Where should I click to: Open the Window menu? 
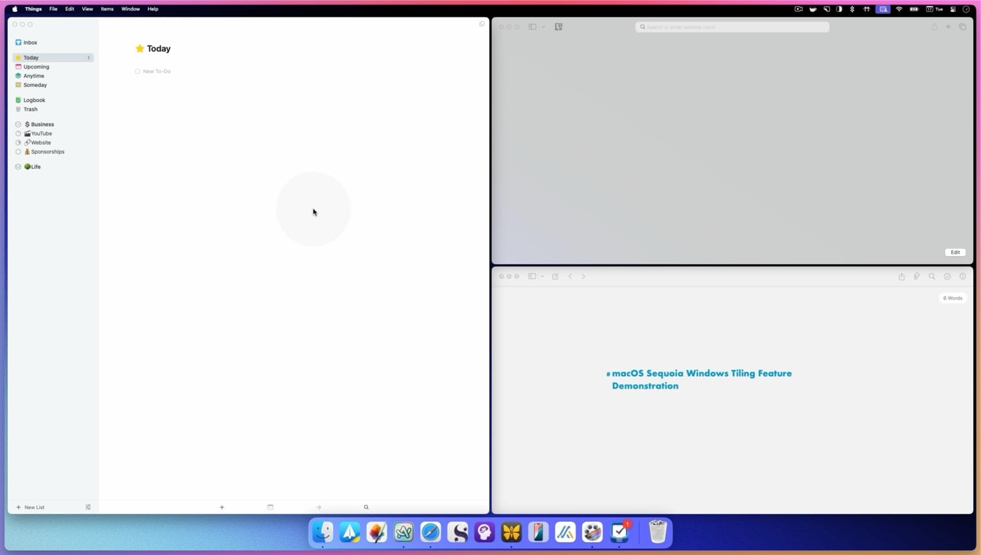(130, 9)
